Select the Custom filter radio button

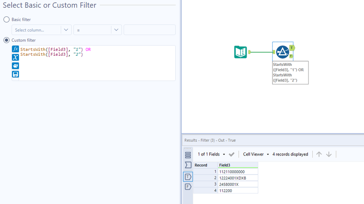point(6,40)
